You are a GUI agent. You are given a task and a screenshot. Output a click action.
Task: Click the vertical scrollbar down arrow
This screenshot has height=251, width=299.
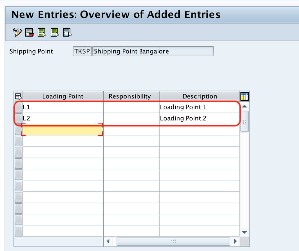tap(244, 232)
